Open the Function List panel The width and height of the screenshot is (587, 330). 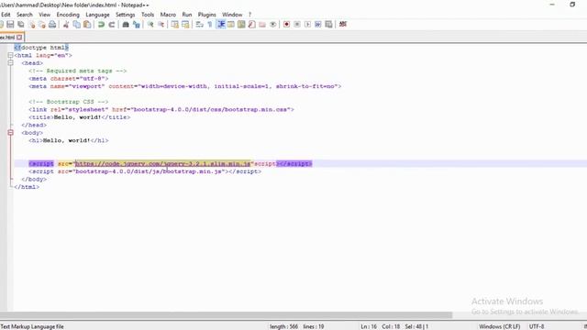(252, 25)
